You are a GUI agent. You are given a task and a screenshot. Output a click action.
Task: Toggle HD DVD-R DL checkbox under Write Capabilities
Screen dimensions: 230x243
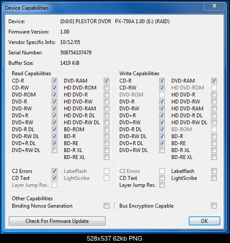click(214, 115)
